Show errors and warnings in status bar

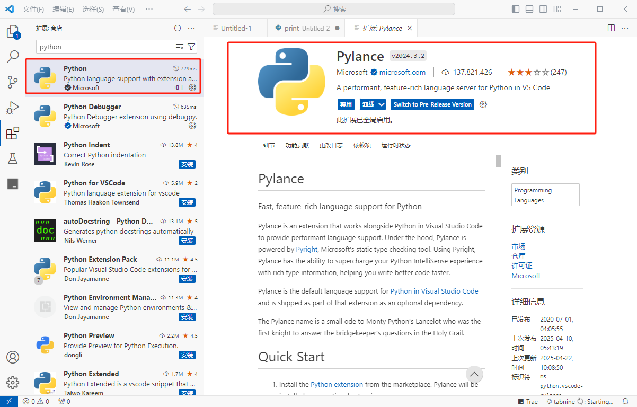pyautogui.click(x=36, y=402)
